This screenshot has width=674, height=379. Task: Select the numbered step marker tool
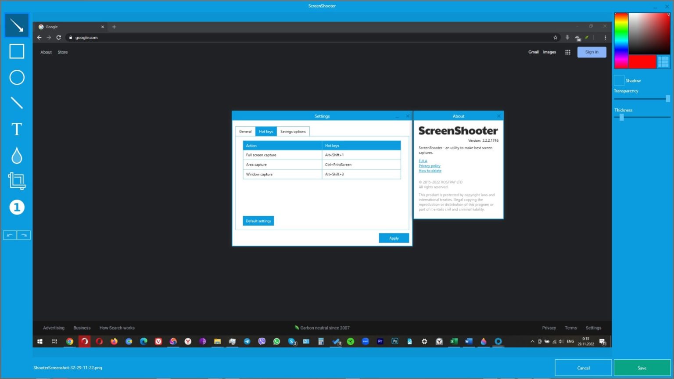(17, 207)
